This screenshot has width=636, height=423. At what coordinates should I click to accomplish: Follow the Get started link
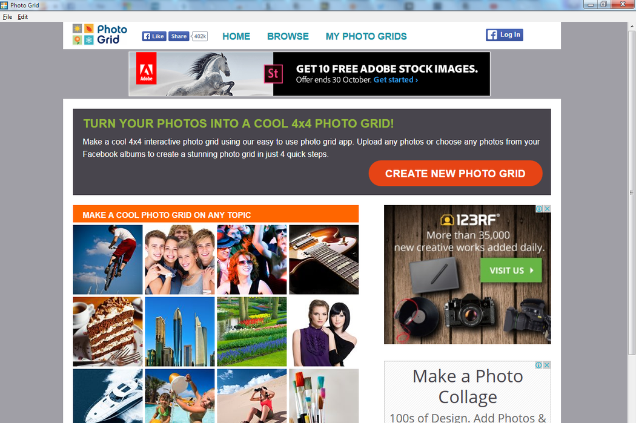pyautogui.click(x=396, y=80)
